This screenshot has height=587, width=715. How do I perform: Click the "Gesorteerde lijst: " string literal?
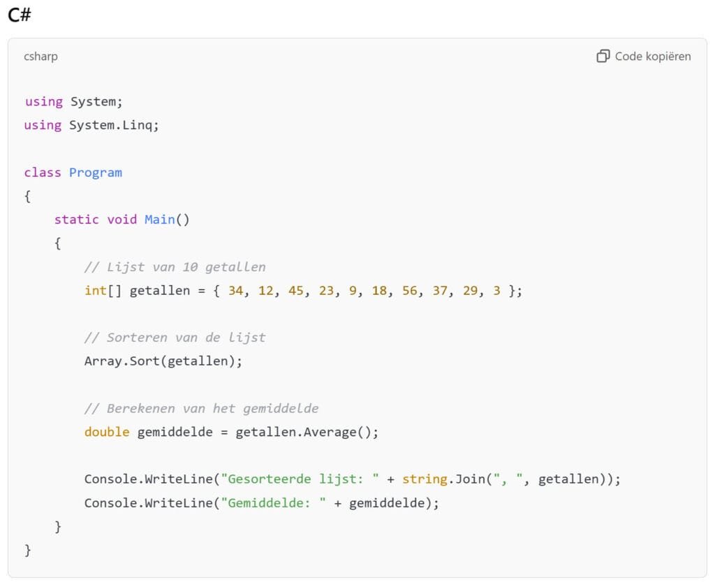click(300, 479)
